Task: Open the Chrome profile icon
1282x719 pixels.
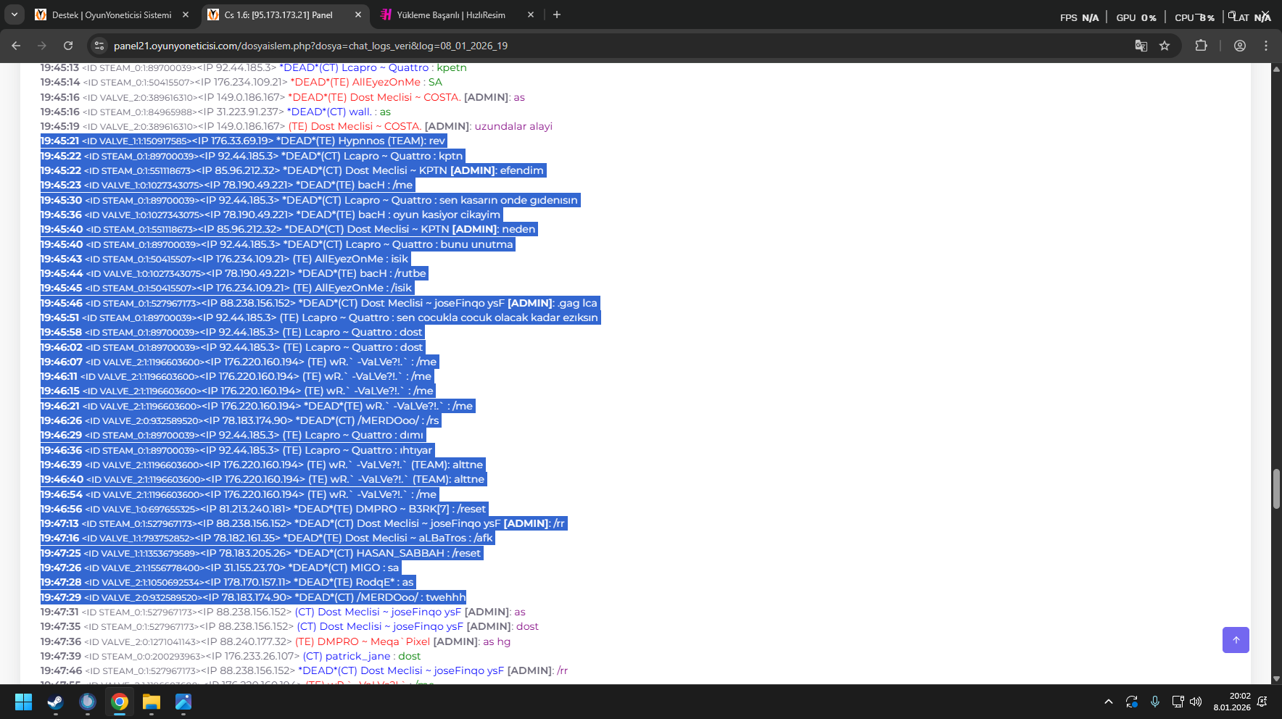Action: [x=1240, y=46]
